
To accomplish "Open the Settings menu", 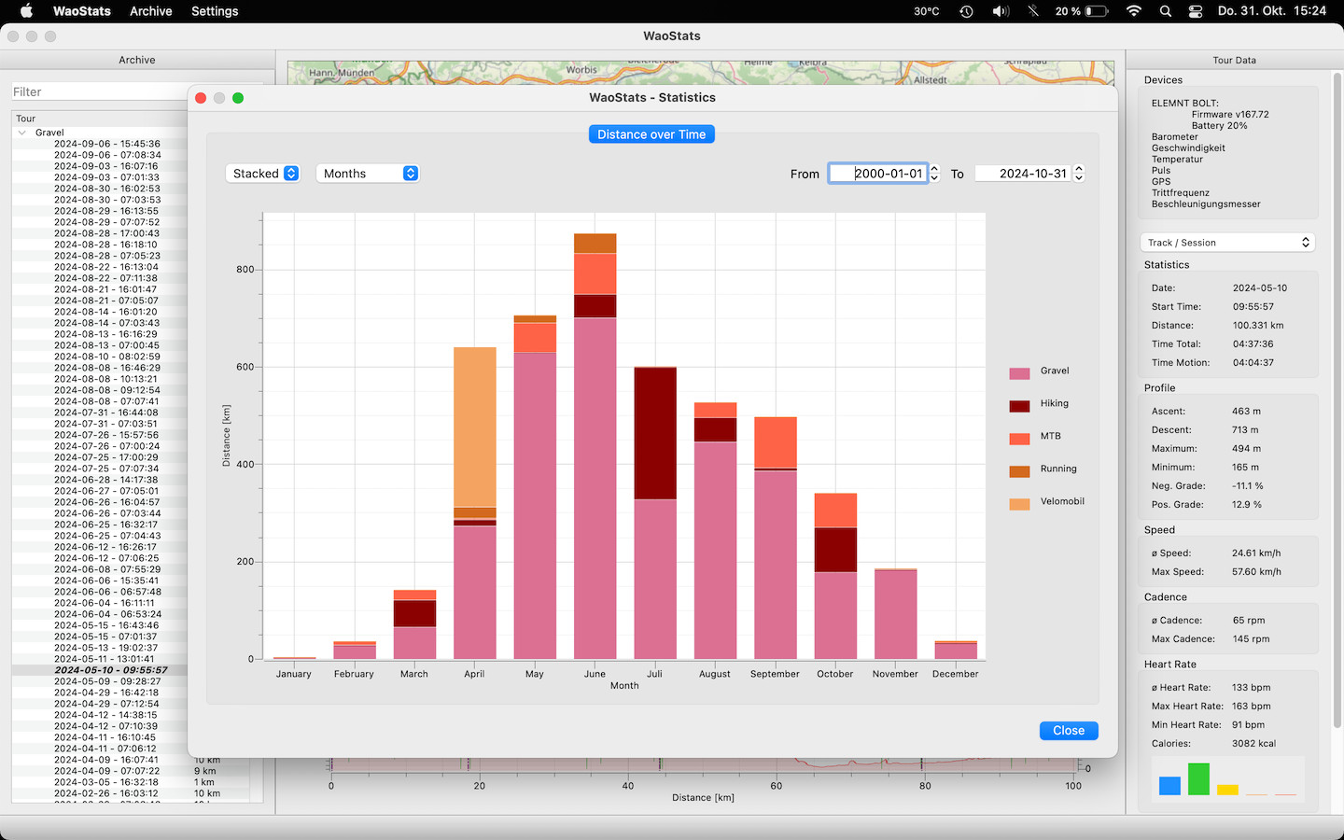I will click(x=215, y=11).
